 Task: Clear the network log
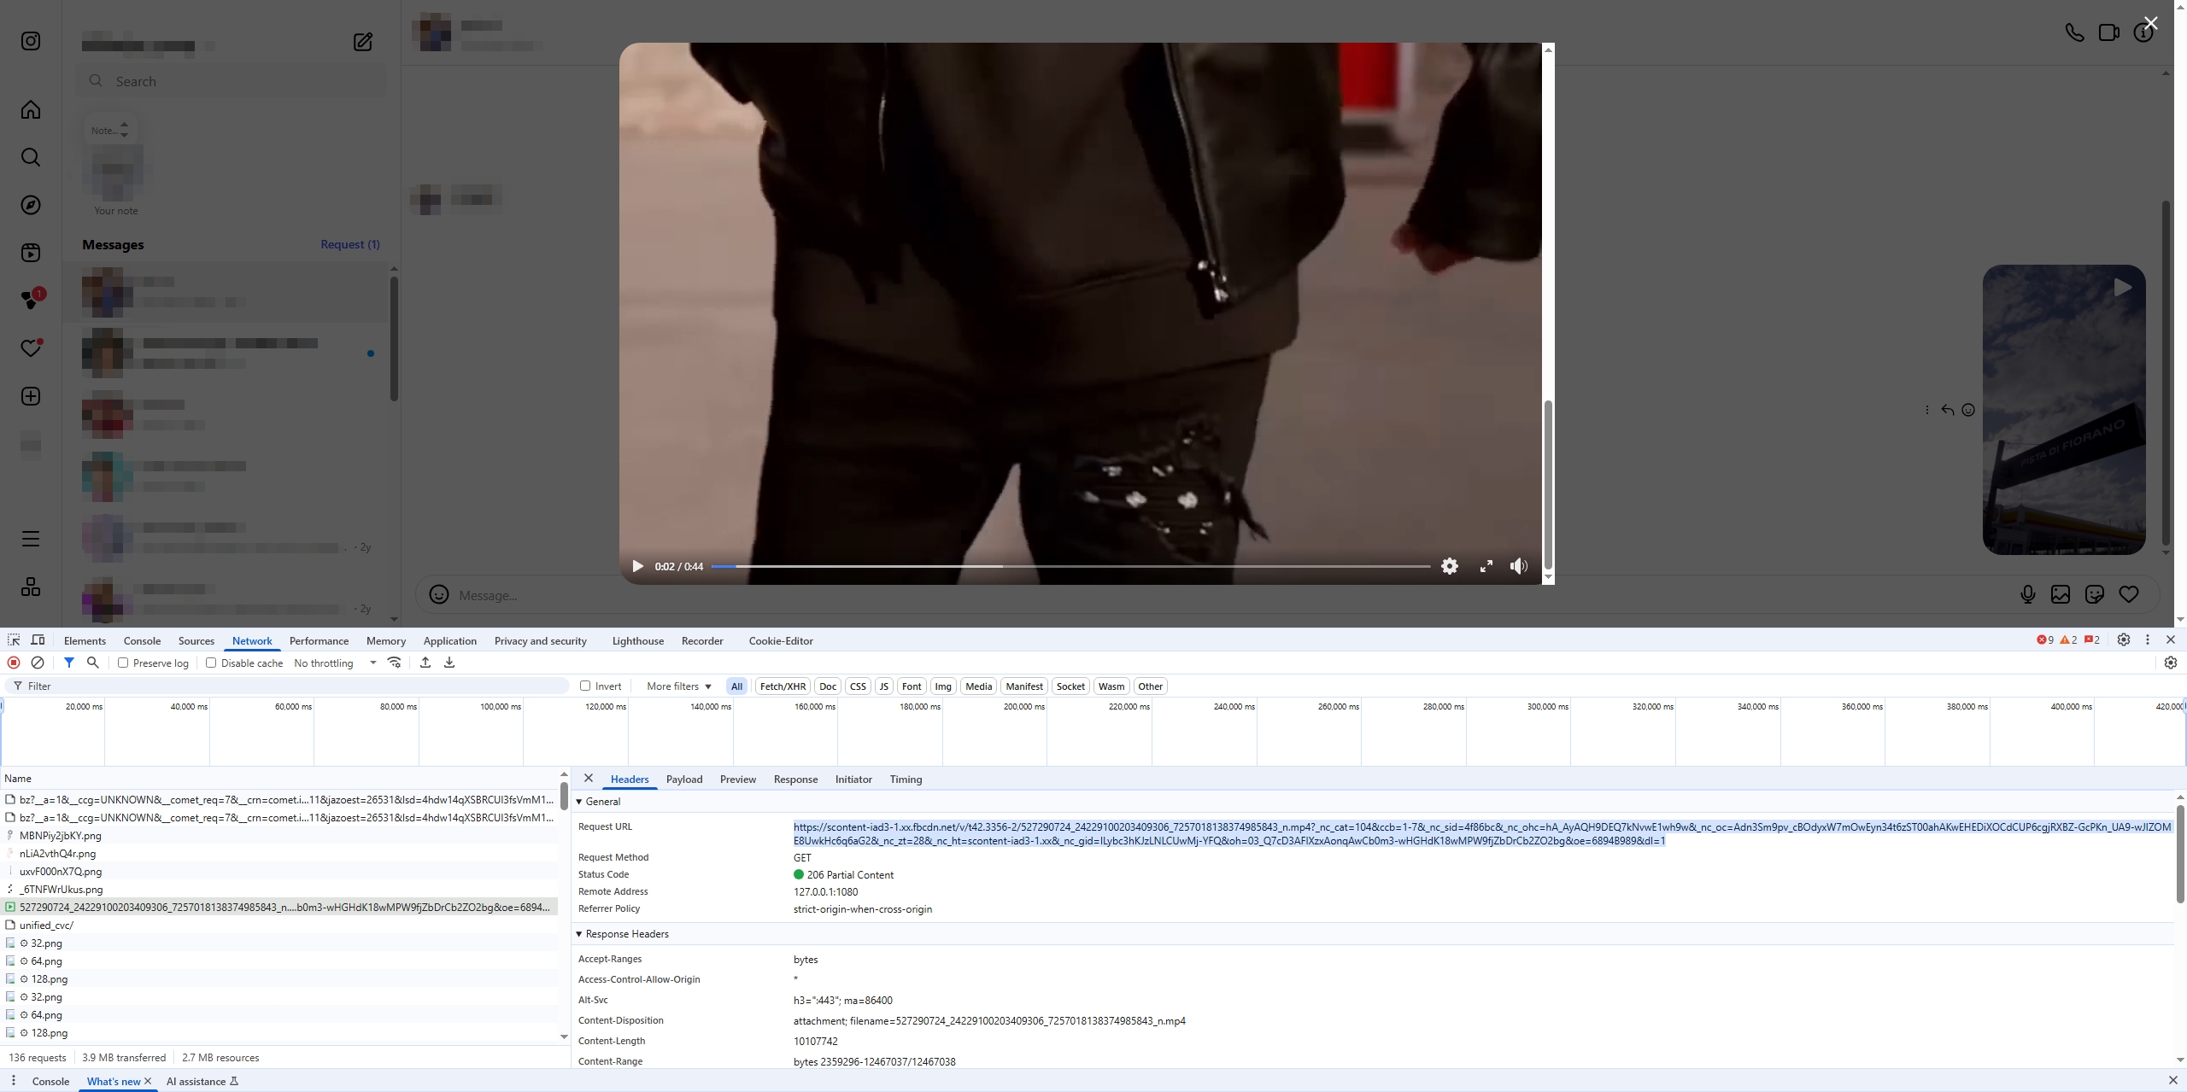[38, 663]
